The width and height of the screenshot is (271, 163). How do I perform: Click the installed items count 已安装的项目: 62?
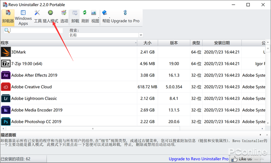click(15, 159)
